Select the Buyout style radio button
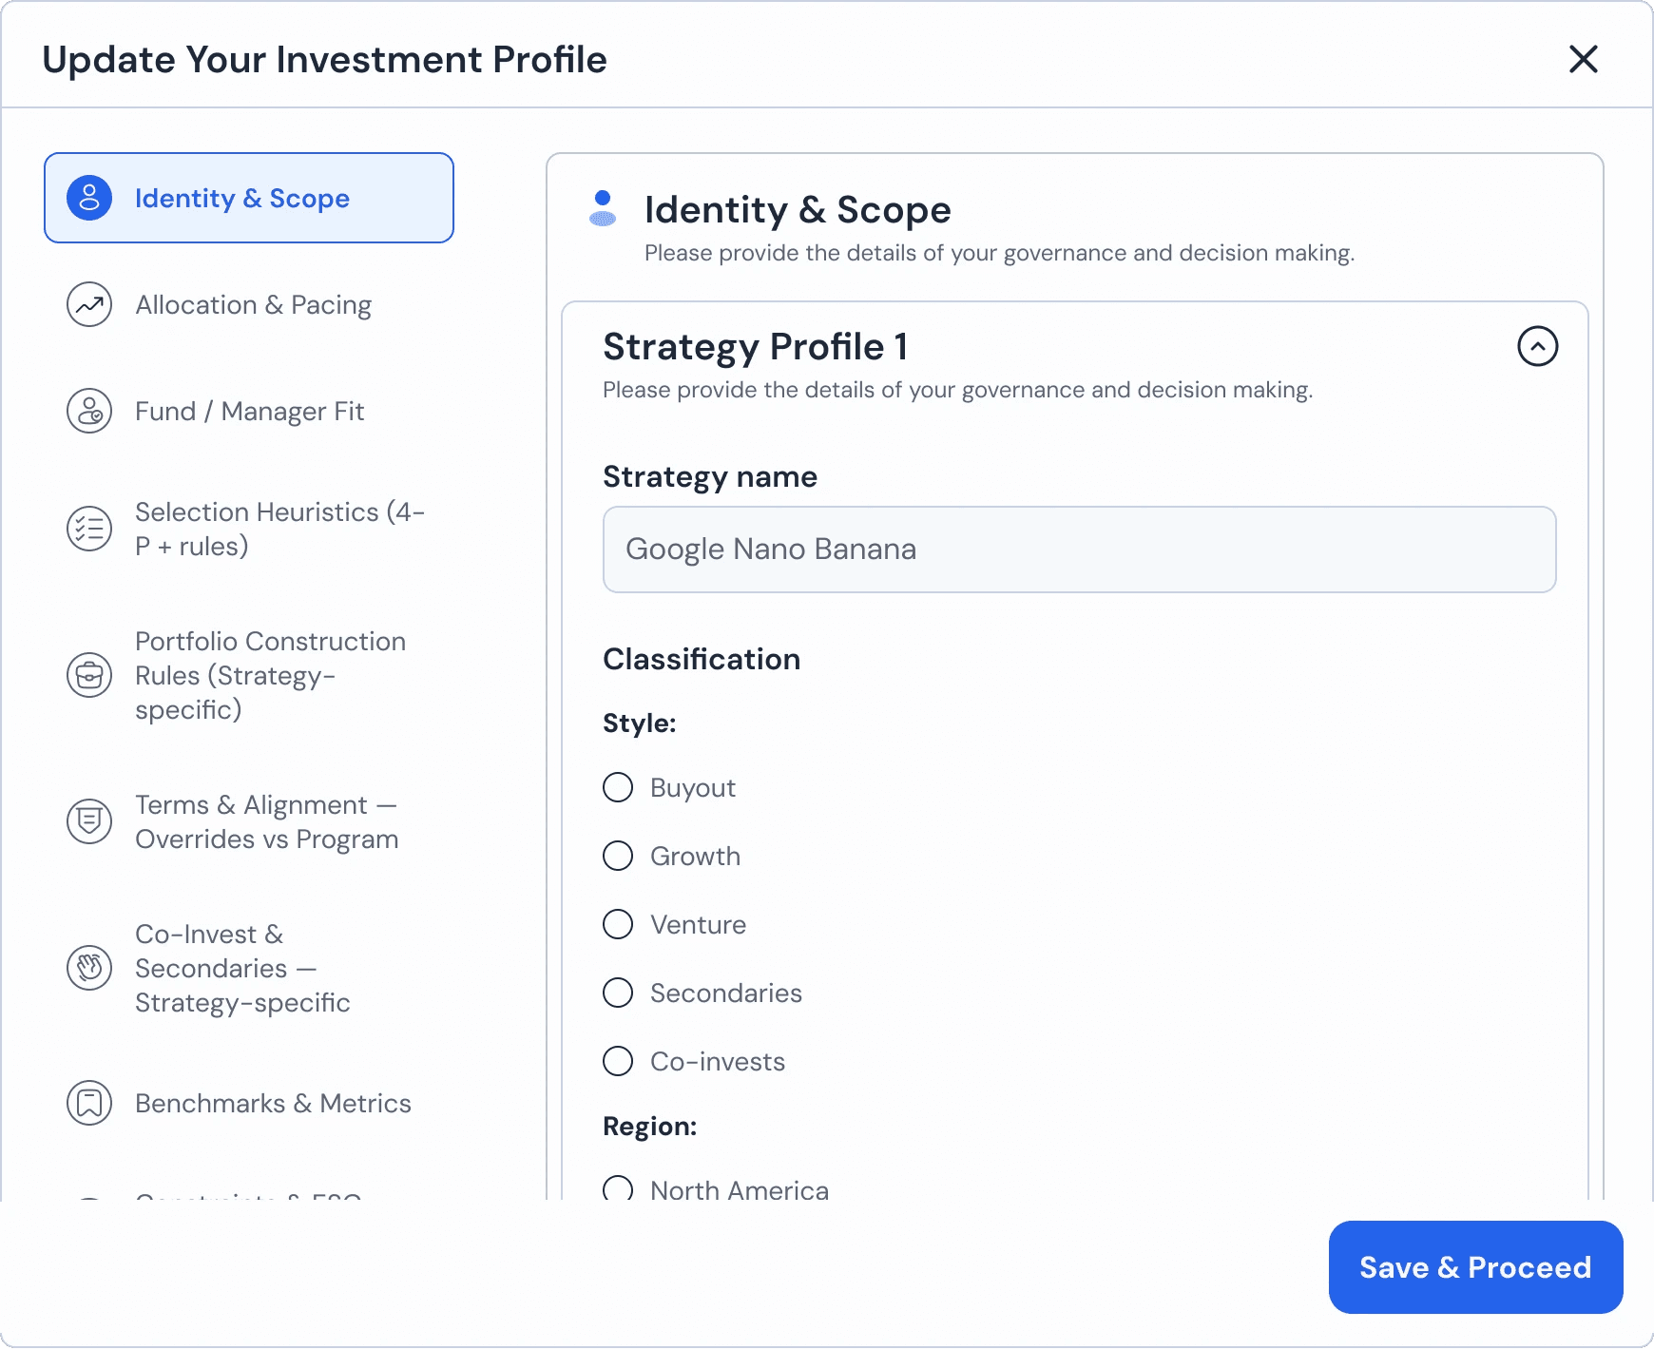The image size is (1654, 1350). coord(618,787)
